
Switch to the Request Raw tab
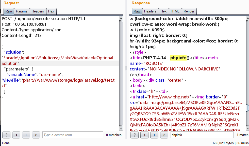9,11
